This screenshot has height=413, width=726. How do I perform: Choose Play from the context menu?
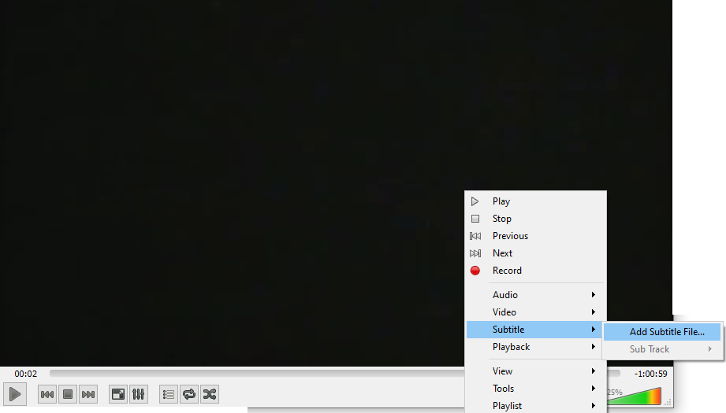[501, 201]
